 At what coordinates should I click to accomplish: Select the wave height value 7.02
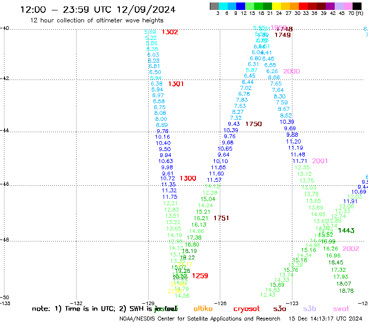(x=246, y=88)
